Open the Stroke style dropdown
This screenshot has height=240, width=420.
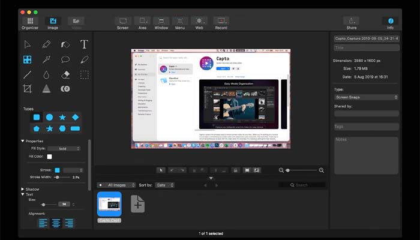point(73,170)
